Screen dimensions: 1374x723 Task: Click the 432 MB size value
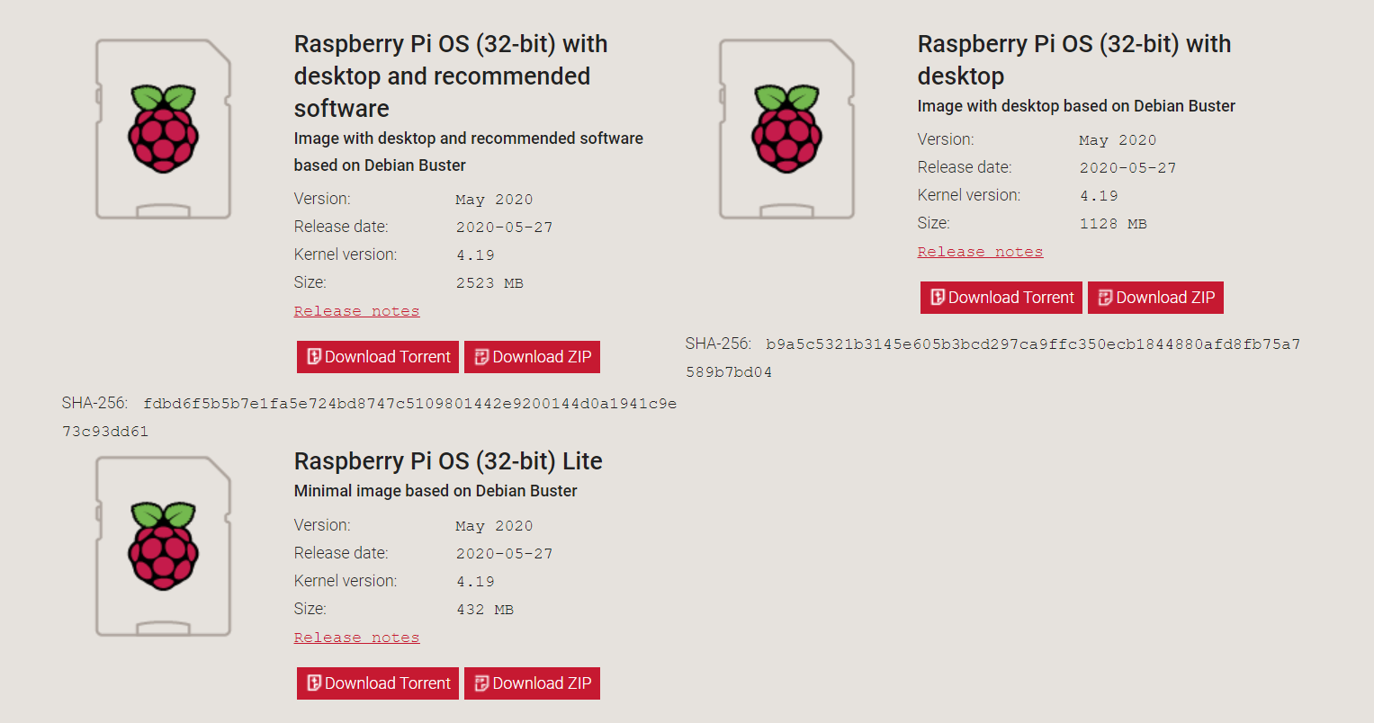tap(484, 610)
